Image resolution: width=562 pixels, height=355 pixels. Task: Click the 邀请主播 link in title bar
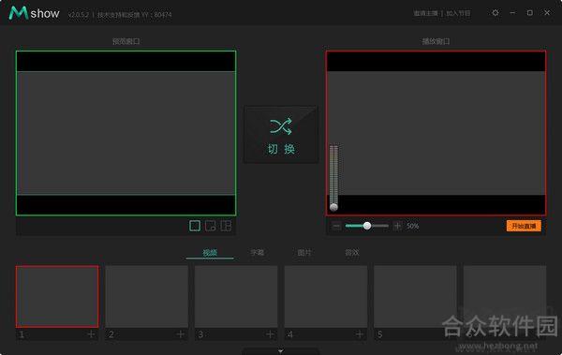click(x=425, y=14)
